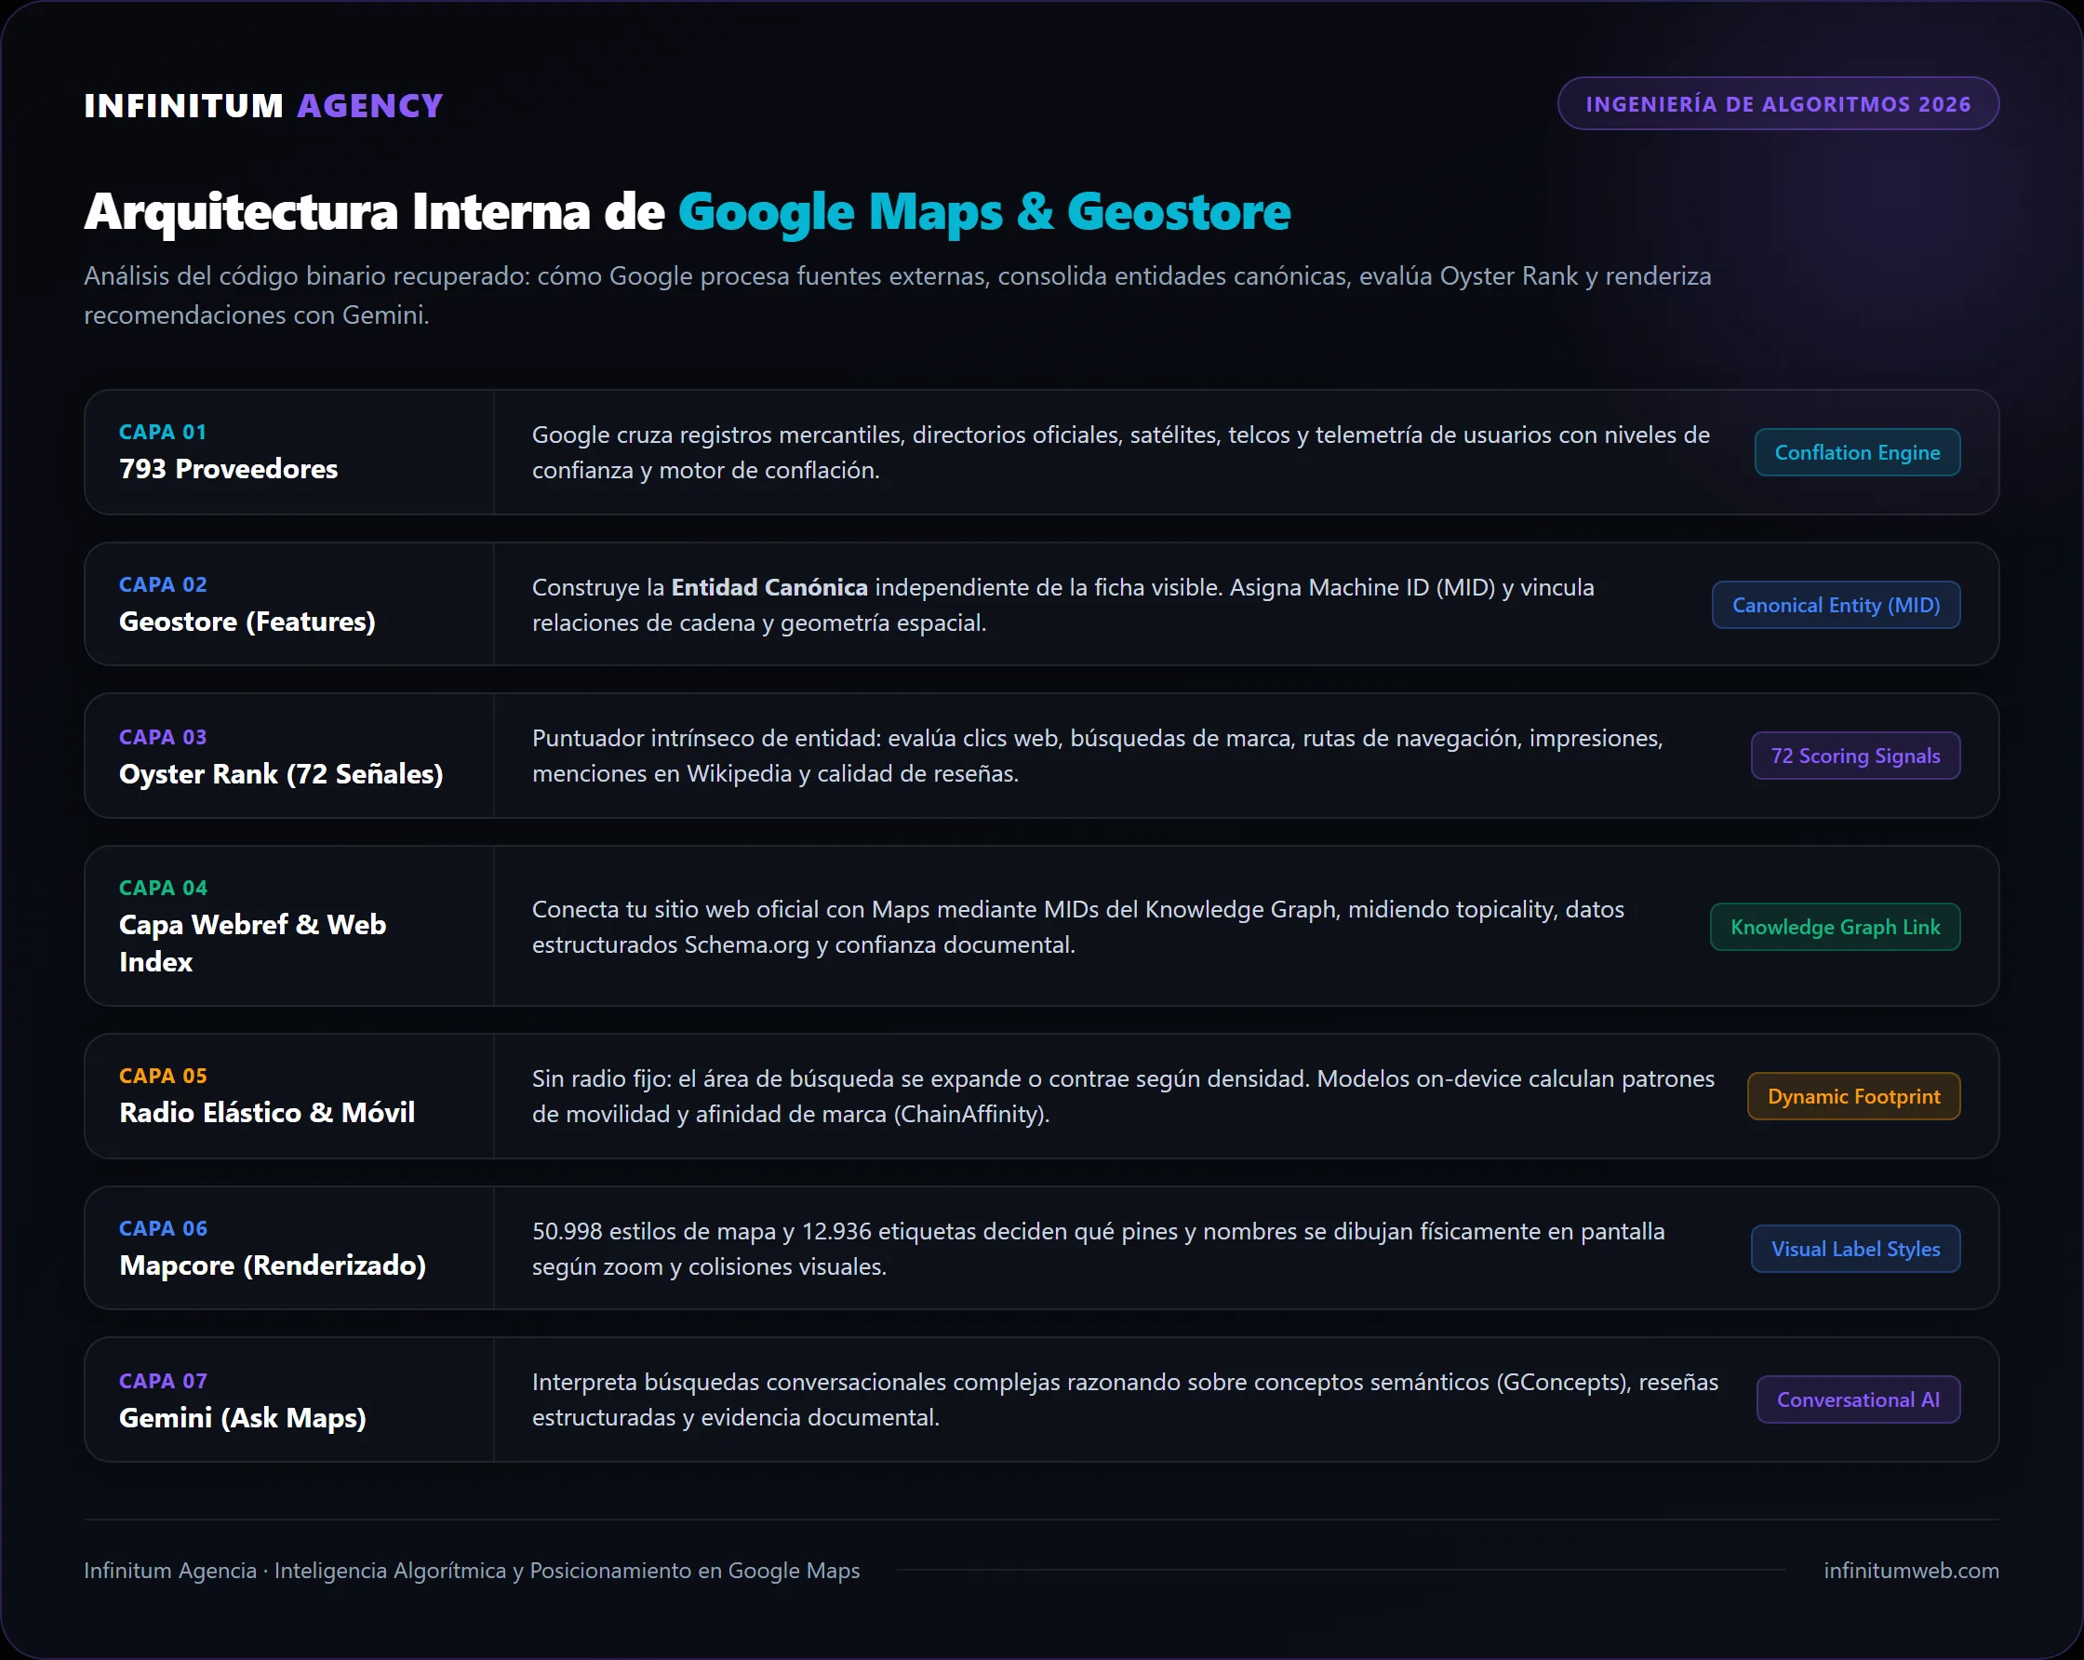The width and height of the screenshot is (2084, 1660).
Task: Click the footer text 'Infinitum Agencia · Inteligencia Algorítmica'
Action: coord(472,1570)
